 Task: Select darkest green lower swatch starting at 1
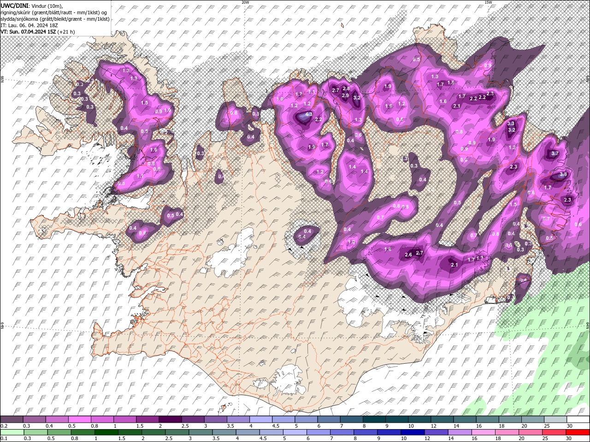pos(106,432)
